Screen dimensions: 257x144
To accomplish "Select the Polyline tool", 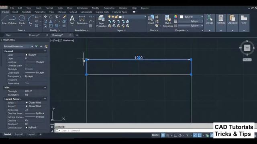I will (x=12, y=20).
